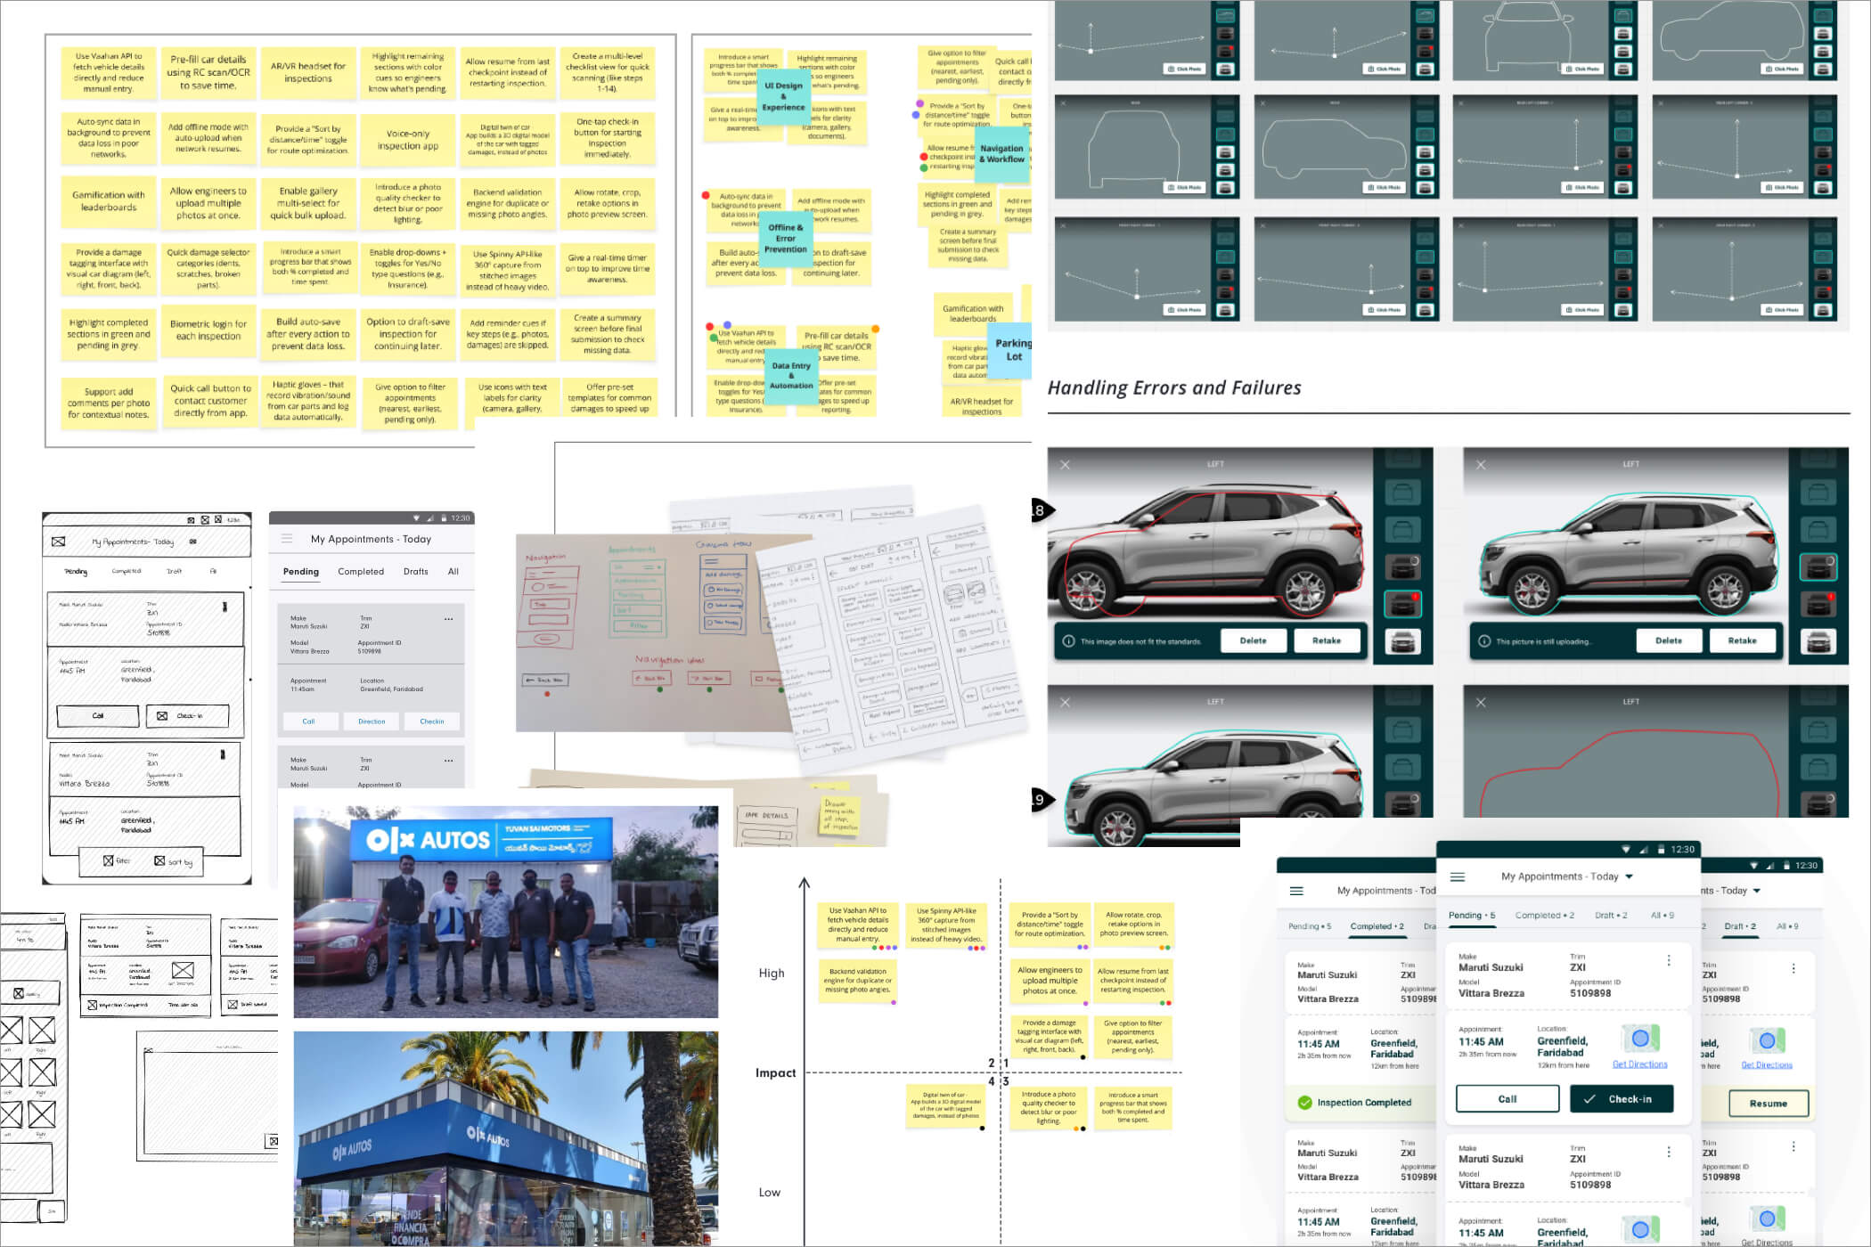
Task: Click hamburger icon in grey wireframe appointments screen
Action: click(x=287, y=539)
